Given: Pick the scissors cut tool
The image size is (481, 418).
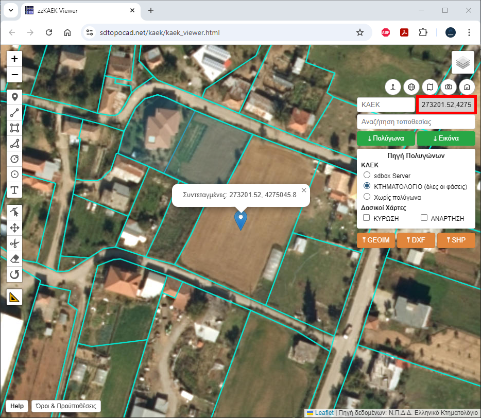Looking at the screenshot, I should [14, 243].
